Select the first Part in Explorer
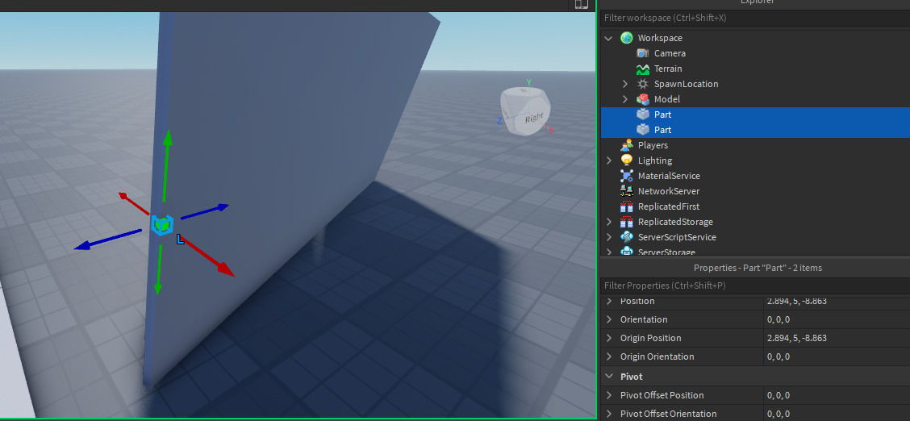The width and height of the screenshot is (910, 421). click(x=755, y=115)
